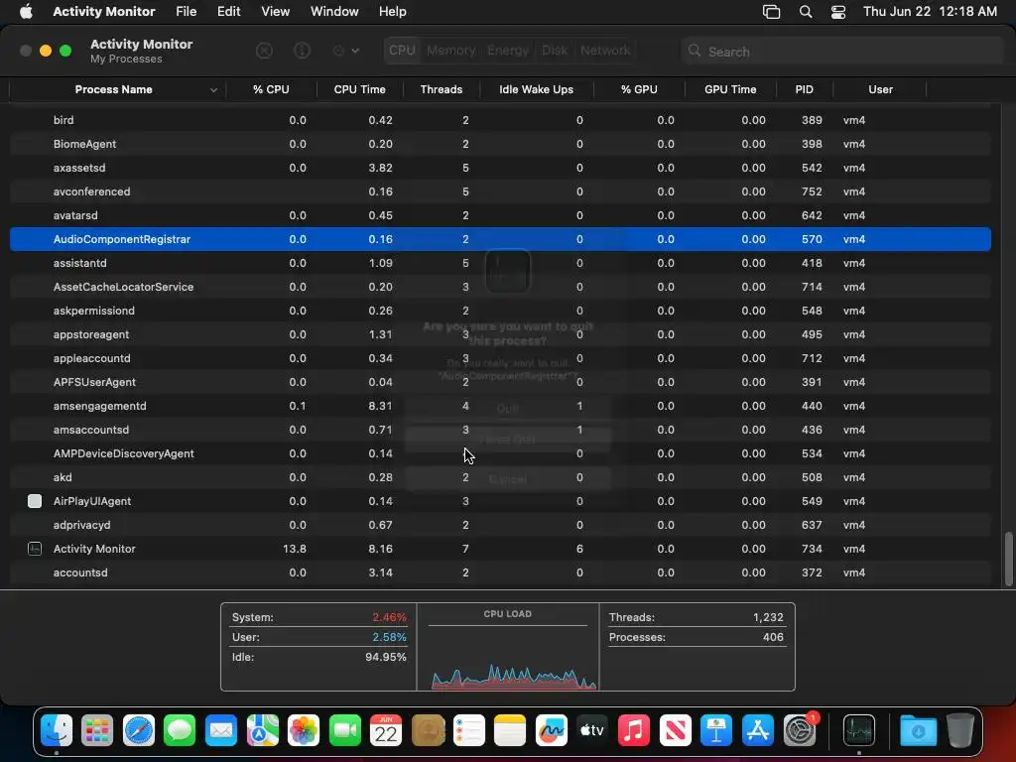The width and height of the screenshot is (1016, 762).
Task: Switch to the Memory tab
Action: click(x=451, y=51)
